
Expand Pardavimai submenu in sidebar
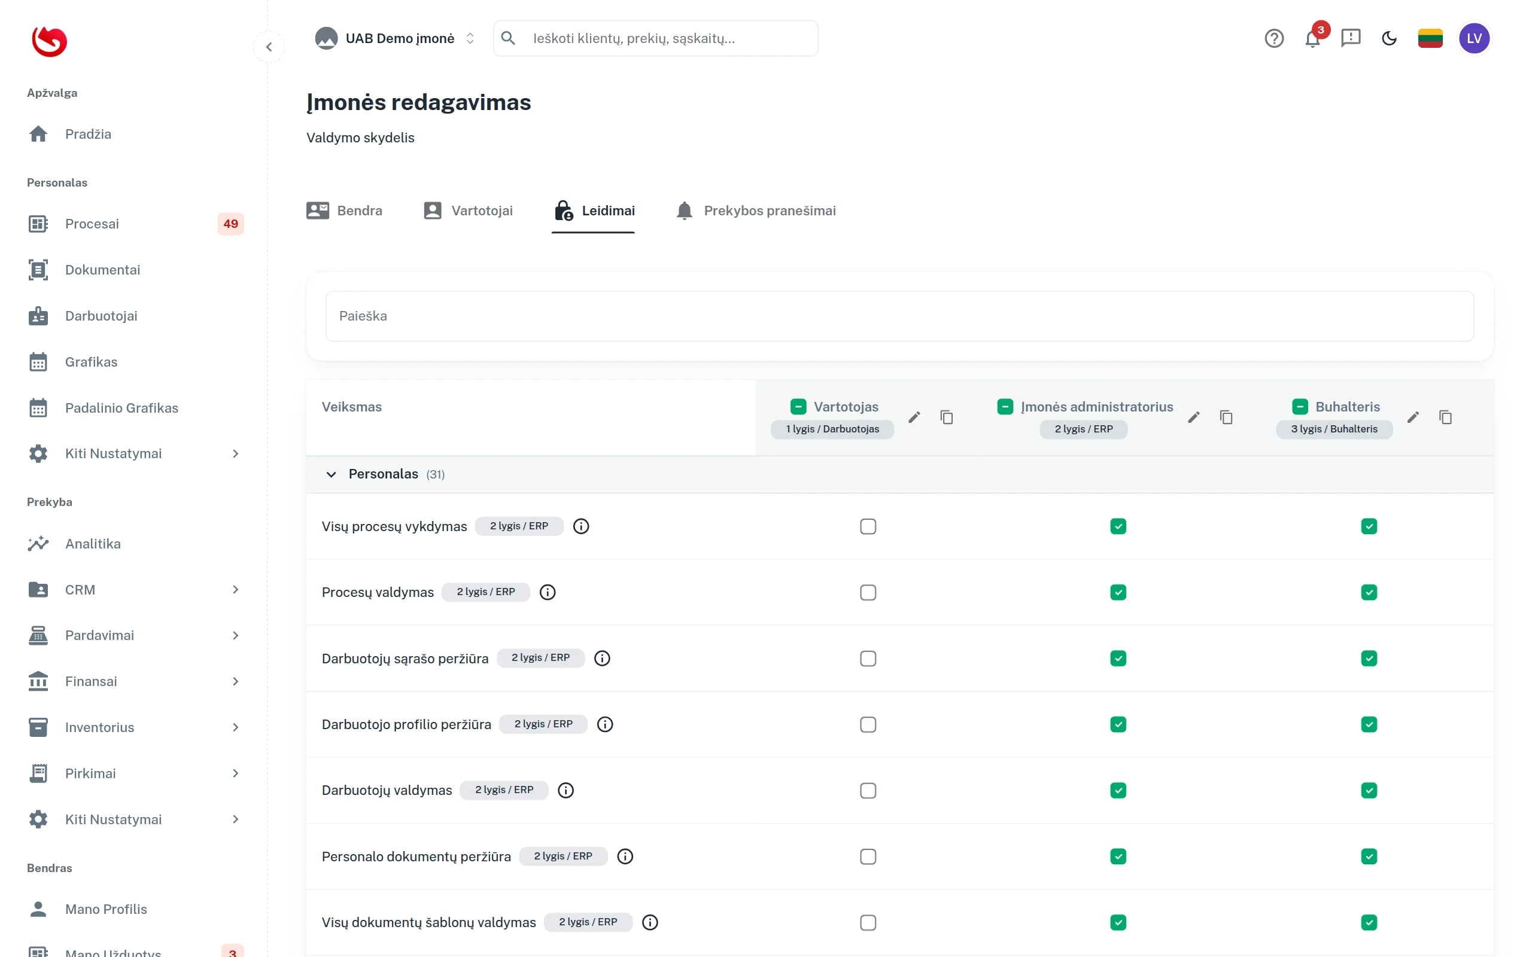coord(134,635)
